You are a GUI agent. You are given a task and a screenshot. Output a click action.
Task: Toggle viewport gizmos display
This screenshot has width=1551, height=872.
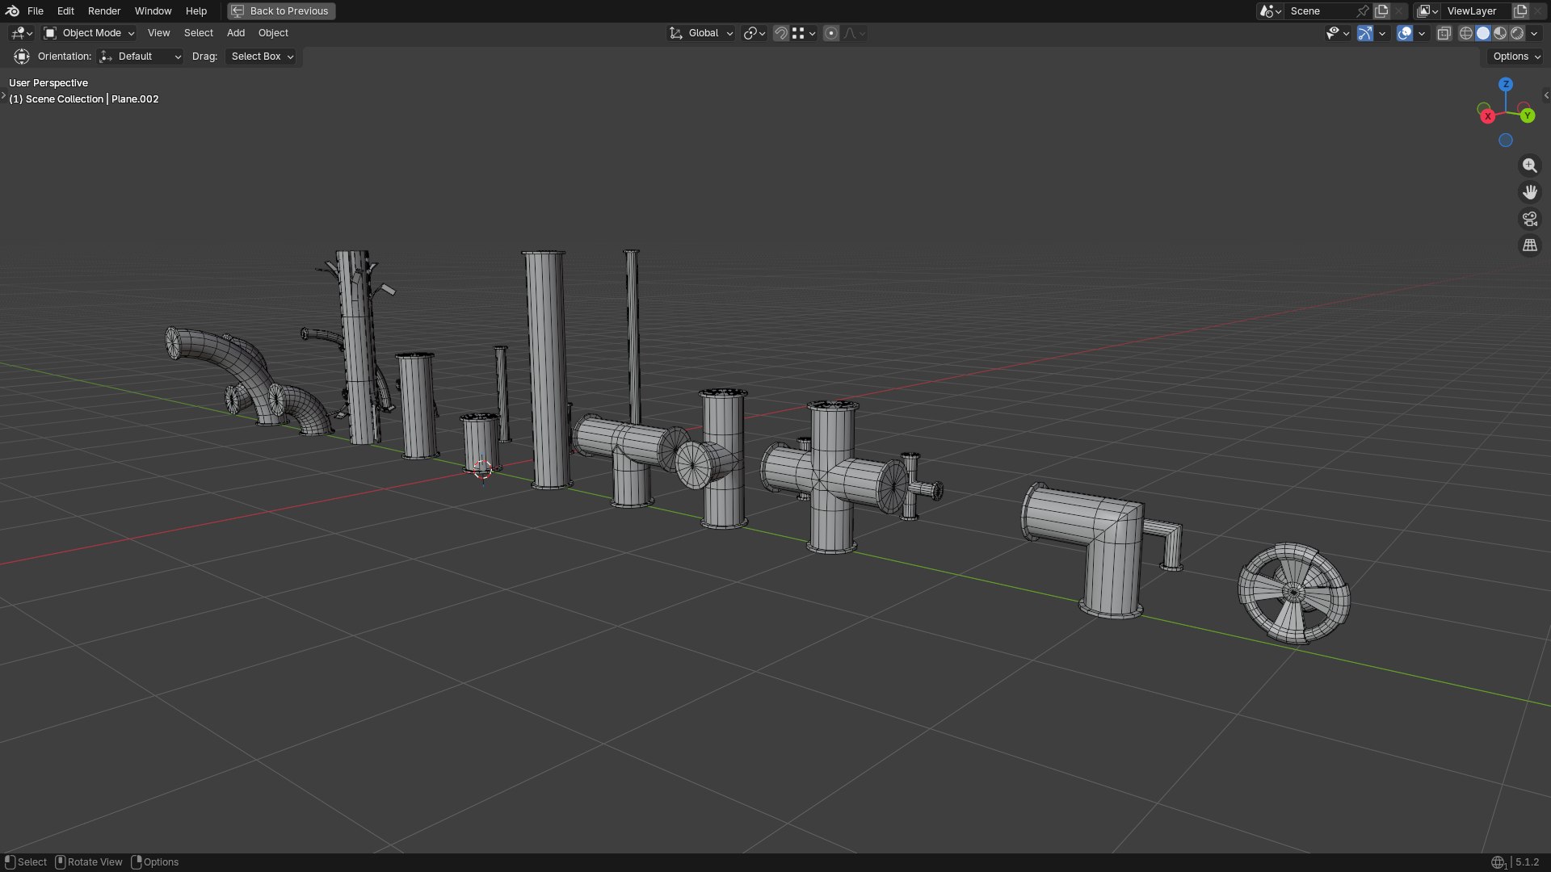(1365, 33)
